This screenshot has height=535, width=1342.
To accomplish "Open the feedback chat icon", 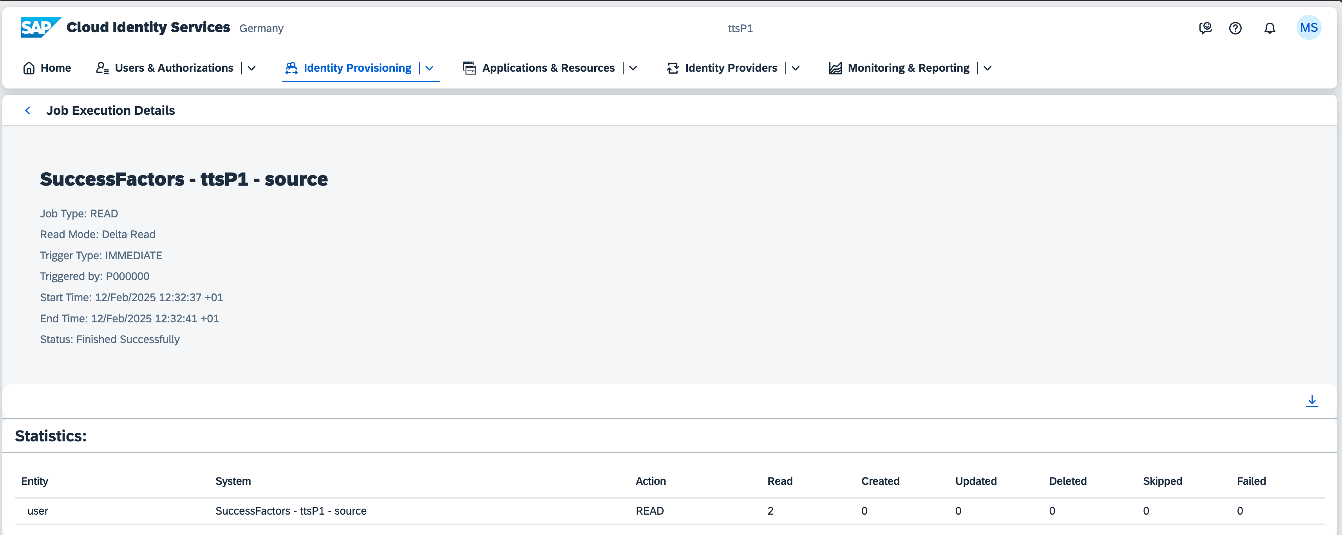I will pos(1205,28).
